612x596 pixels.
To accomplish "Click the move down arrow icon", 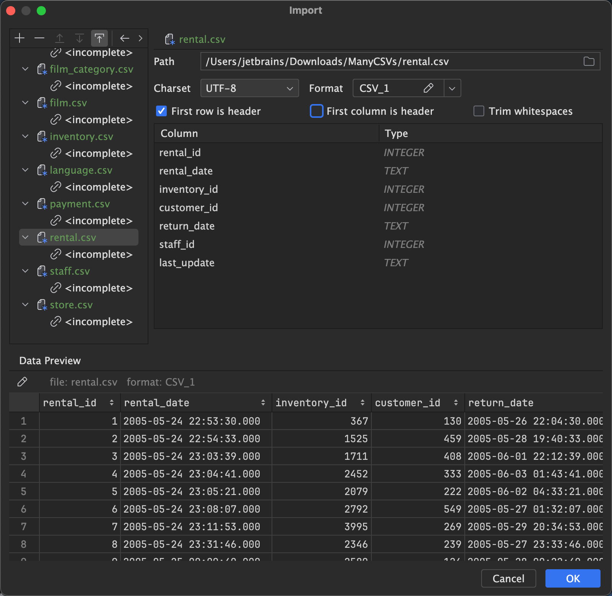I will point(80,38).
